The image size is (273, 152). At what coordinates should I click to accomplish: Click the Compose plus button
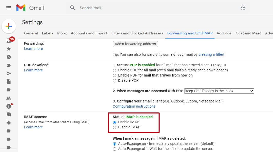(9, 26)
